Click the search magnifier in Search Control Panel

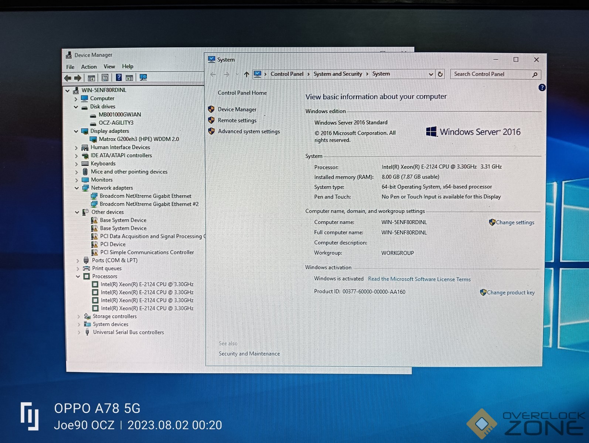[x=535, y=75]
